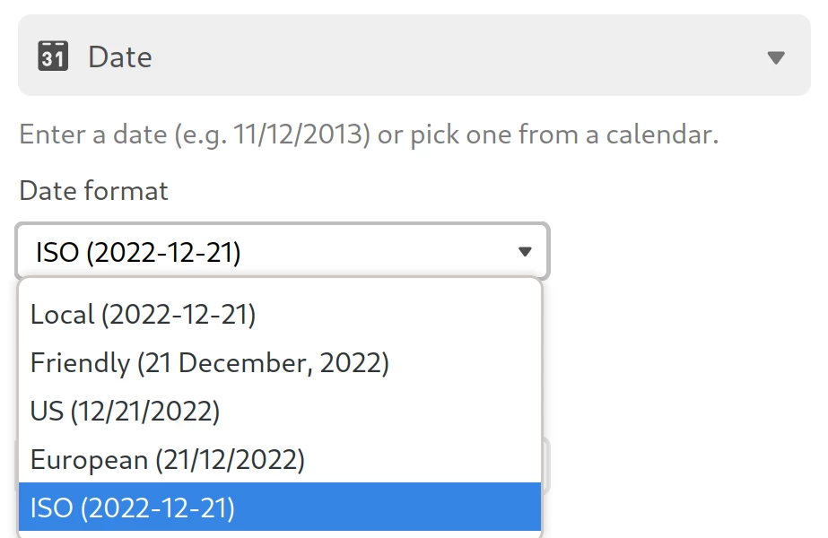Expand the Date column type arrow
This screenshot has width=828, height=538.
tap(776, 57)
